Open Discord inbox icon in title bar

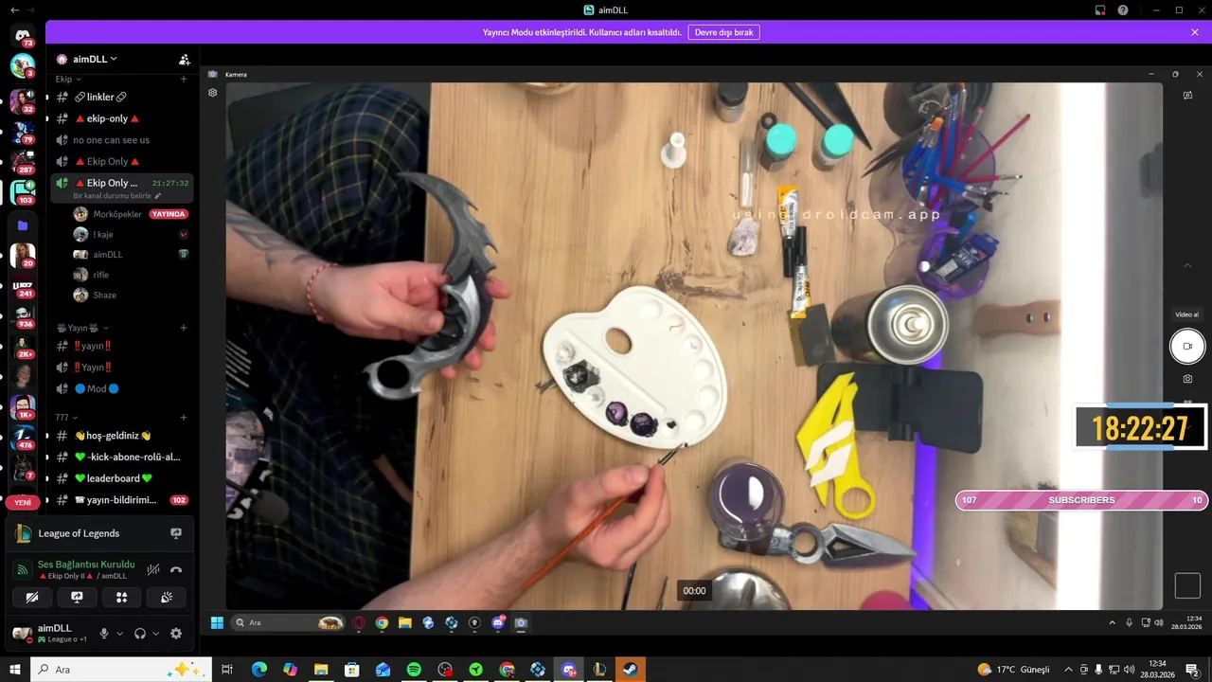click(1100, 10)
